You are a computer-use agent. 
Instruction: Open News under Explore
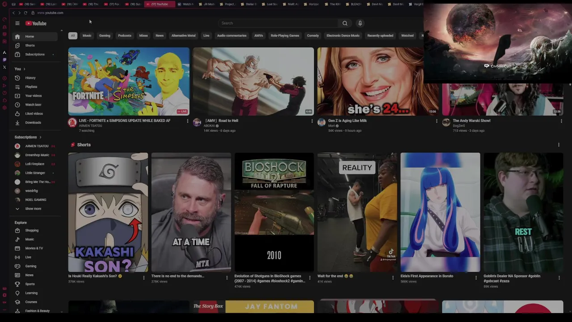pyautogui.click(x=35, y=275)
